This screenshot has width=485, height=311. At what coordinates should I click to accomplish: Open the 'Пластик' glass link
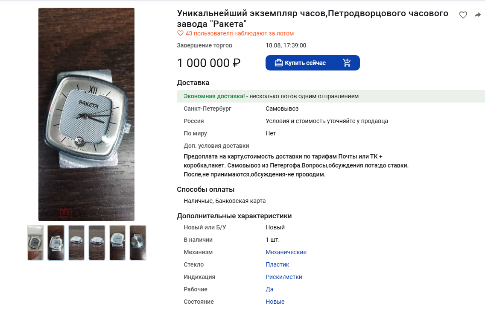[278, 264]
